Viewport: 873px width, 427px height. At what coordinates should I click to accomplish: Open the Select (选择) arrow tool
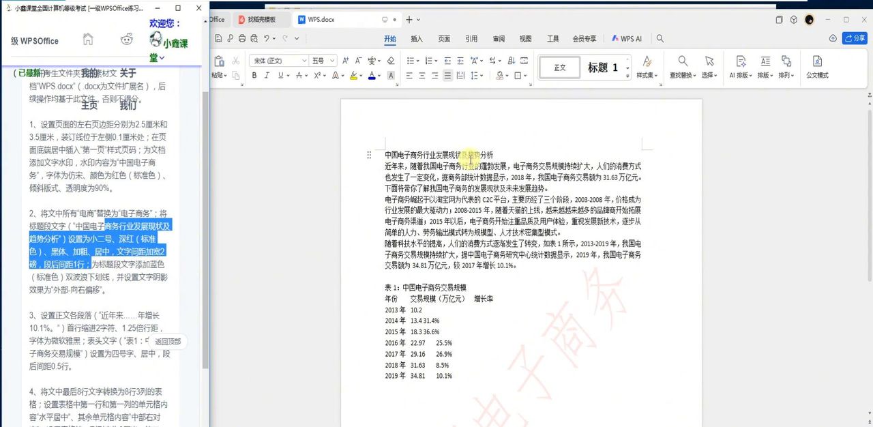click(709, 65)
